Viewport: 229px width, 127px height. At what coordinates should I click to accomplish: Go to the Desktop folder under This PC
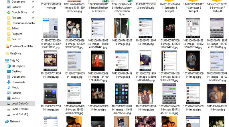[x=17, y=71]
